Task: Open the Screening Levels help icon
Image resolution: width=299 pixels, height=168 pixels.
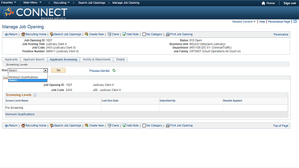Action: (x=35, y=95)
